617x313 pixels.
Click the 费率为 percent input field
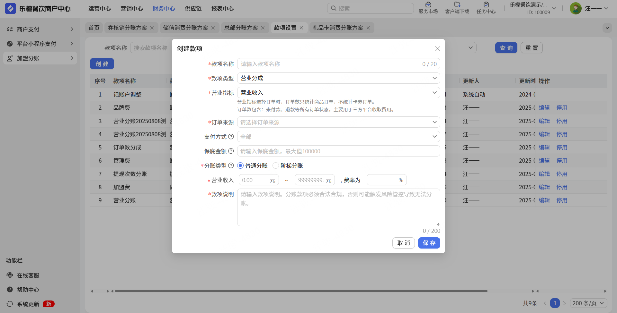click(x=387, y=180)
